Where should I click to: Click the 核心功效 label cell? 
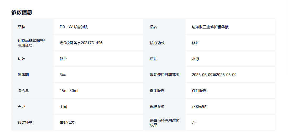(157, 43)
